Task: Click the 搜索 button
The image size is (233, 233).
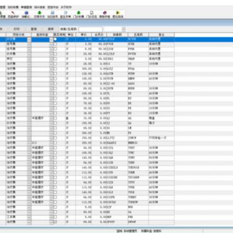Action: [51, 29]
